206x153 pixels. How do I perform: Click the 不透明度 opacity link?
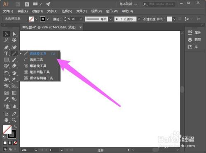[149, 19]
